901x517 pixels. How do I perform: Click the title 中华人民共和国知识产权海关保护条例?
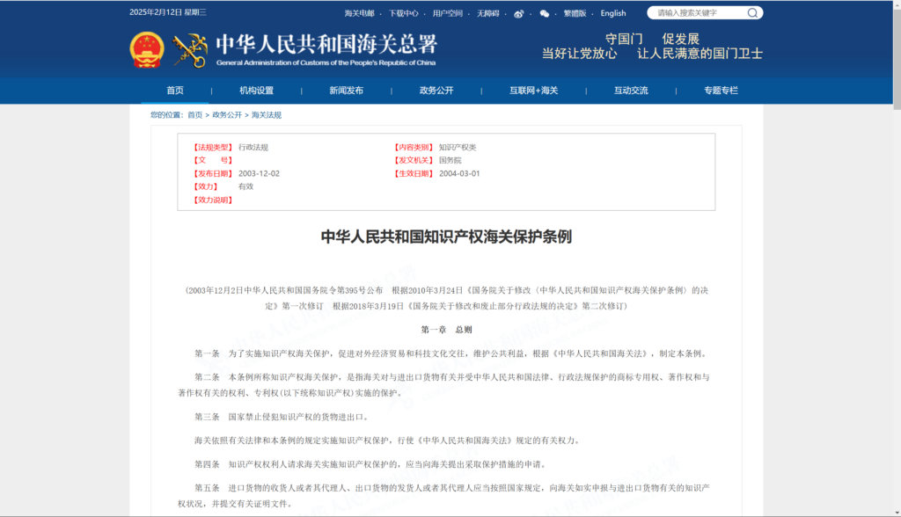tap(446, 237)
